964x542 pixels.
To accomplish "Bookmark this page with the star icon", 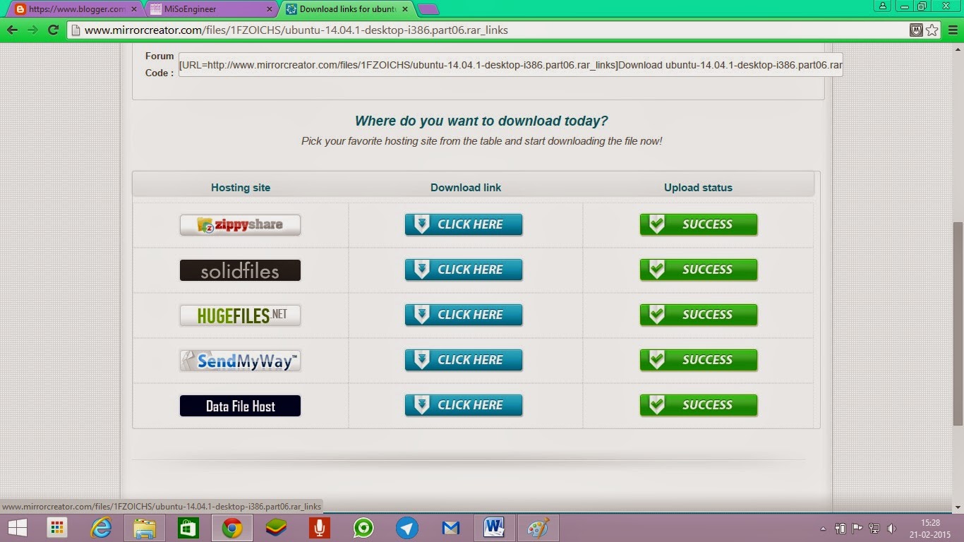I will pyautogui.click(x=932, y=30).
